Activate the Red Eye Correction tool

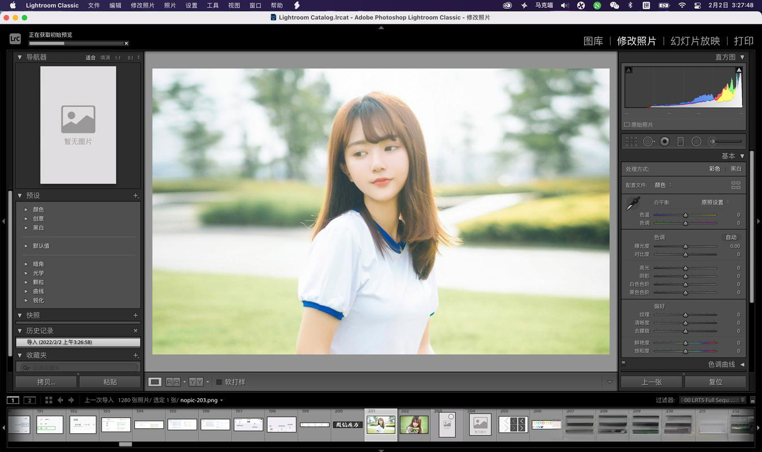(665, 141)
